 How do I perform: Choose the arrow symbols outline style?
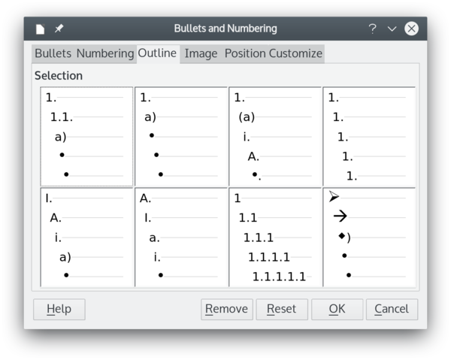[x=369, y=237]
